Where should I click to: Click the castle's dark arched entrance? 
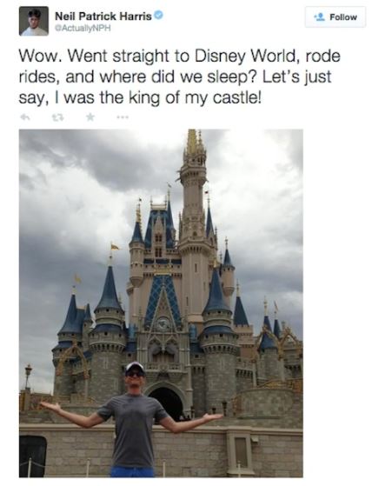[165, 402]
